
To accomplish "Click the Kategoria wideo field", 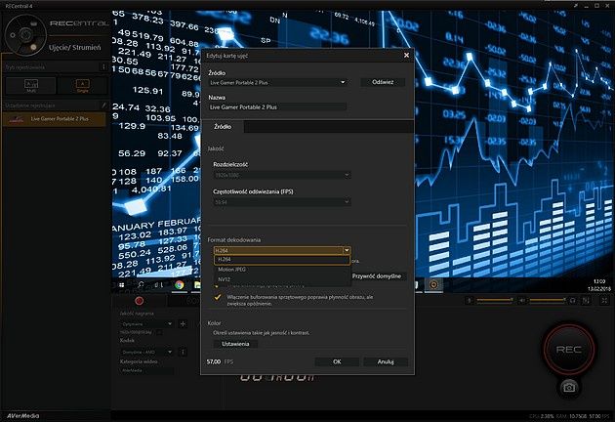I will click(x=146, y=370).
